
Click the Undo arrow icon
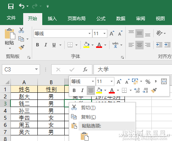coord(22,6)
